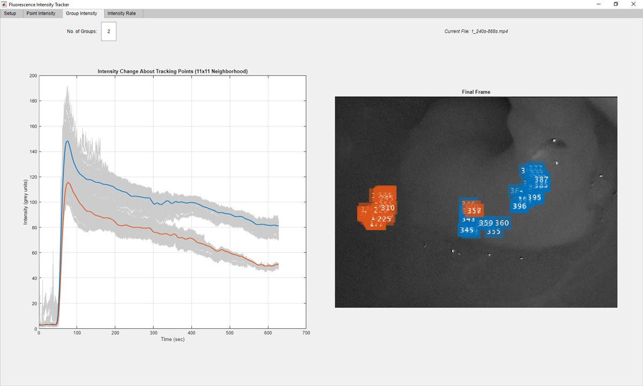
Task: Click the No. of Groups input field
Action: pyautogui.click(x=108, y=32)
